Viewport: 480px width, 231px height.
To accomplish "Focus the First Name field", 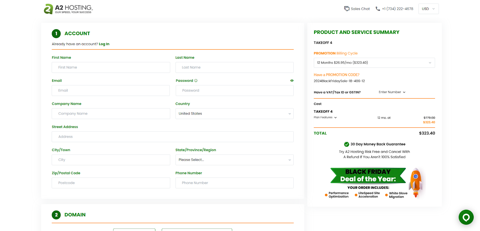I will [111, 67].
